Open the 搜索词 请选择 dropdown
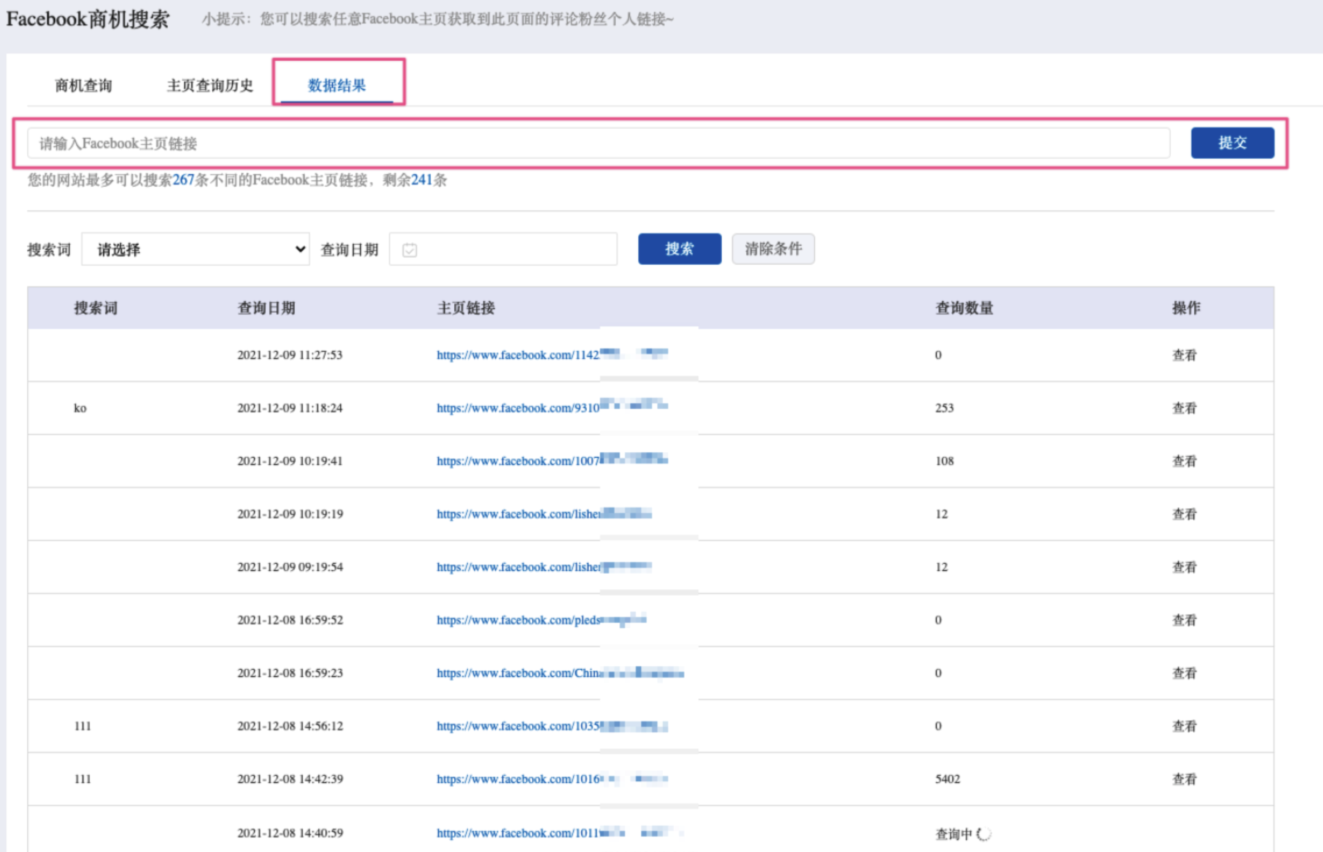The height and width of the screenshot is (852, 1323). tap(195, 249)
